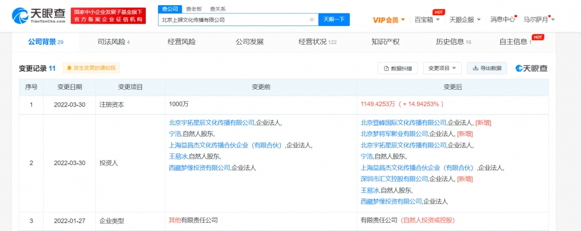Open 西藏梦缘投资有限公司 in 变更前 column
This screenshot has width=581, height=231.
point(199,168)
